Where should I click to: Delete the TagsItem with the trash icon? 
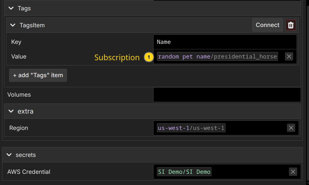click(291, 25)
